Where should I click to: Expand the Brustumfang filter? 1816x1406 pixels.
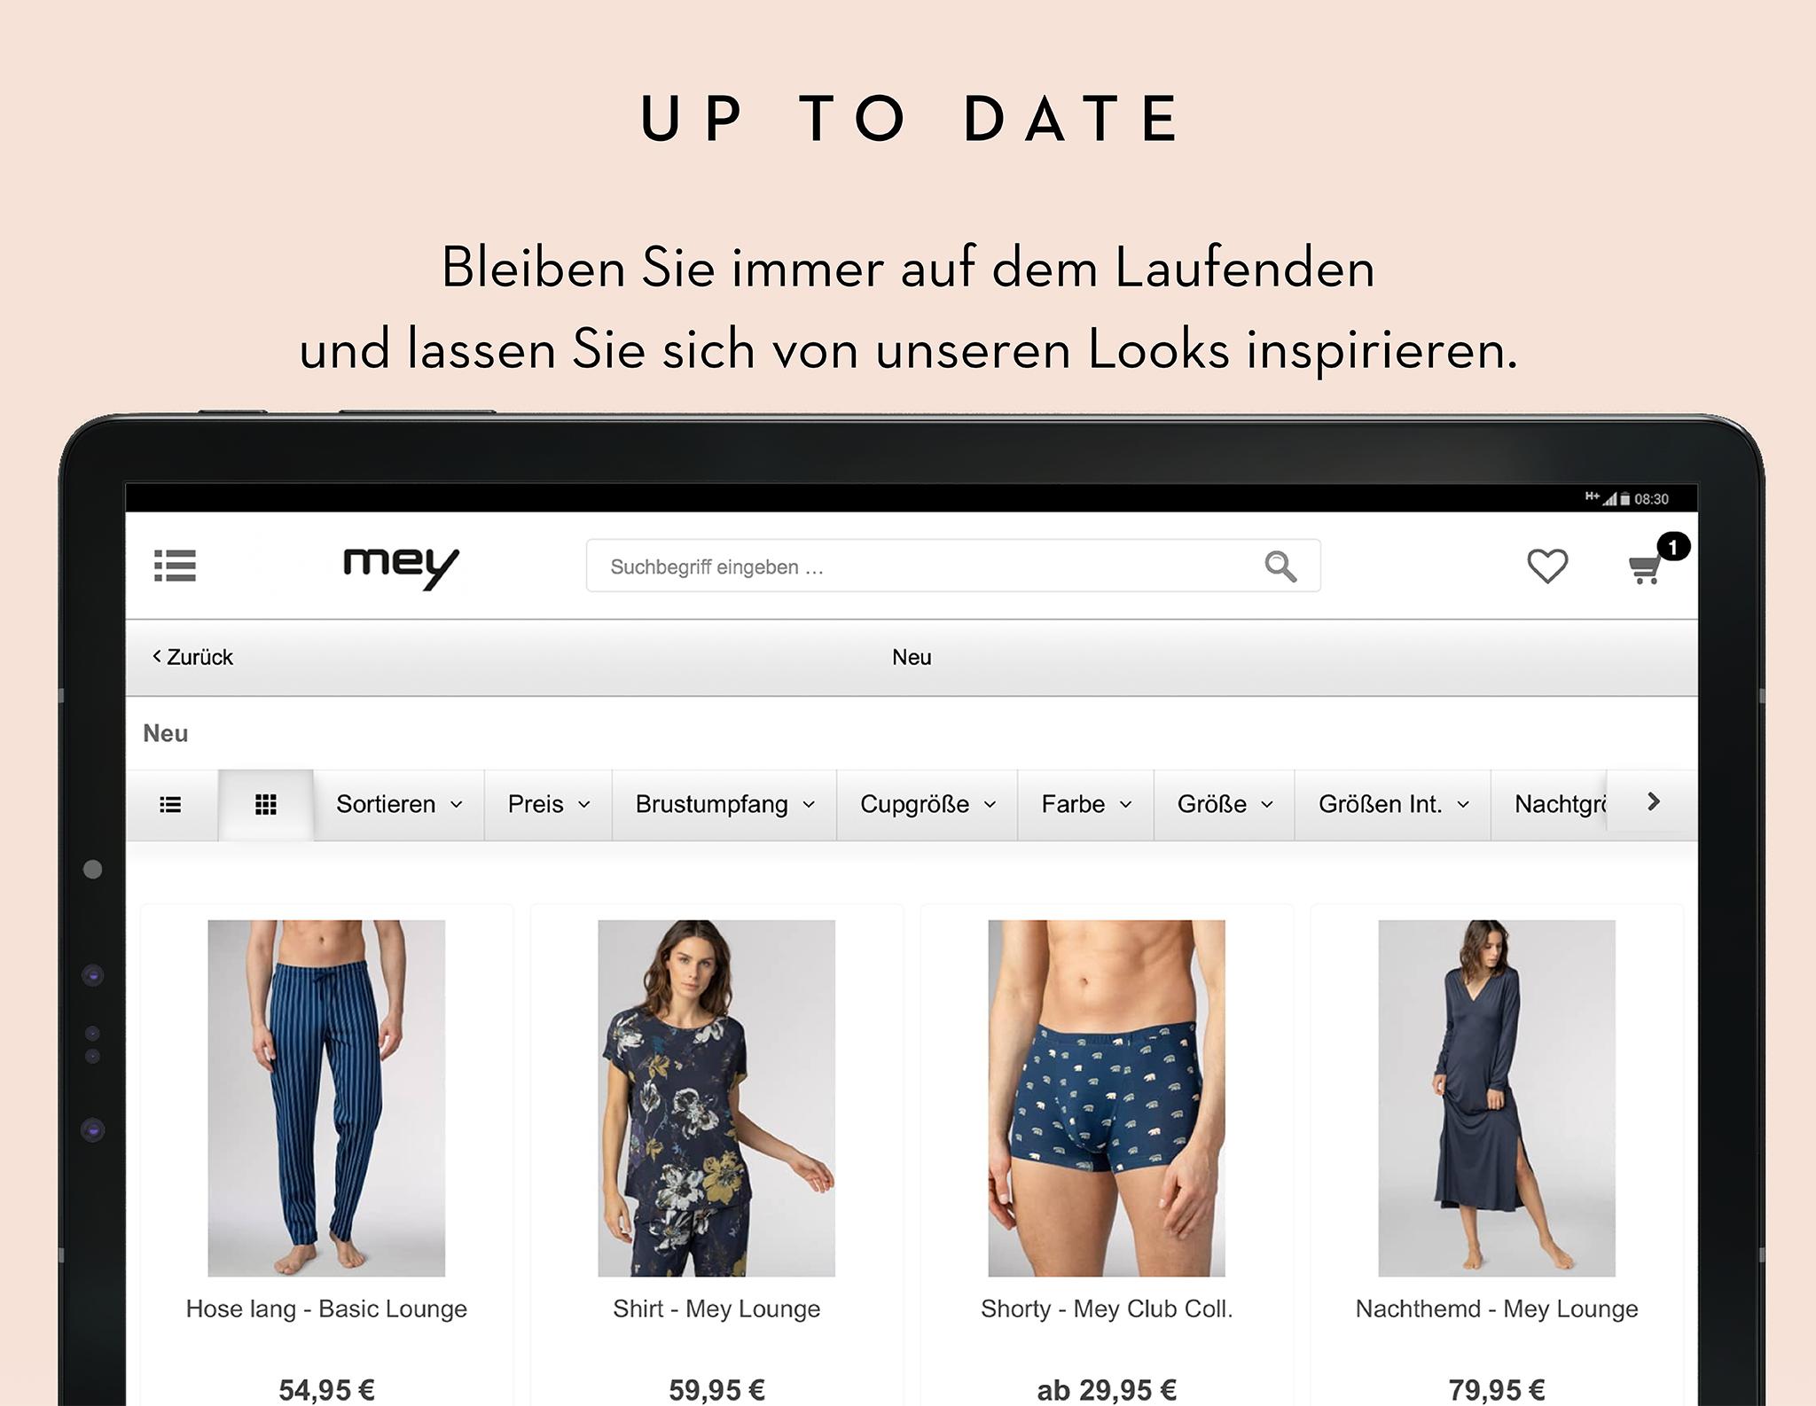pos(724,804)
